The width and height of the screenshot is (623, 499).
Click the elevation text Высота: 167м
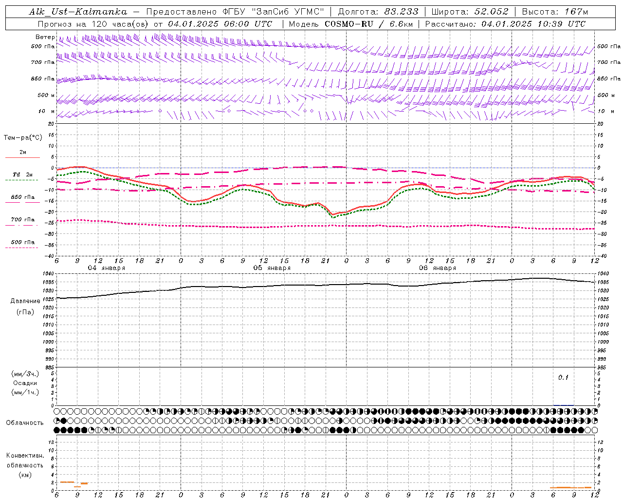coord(555,12)
